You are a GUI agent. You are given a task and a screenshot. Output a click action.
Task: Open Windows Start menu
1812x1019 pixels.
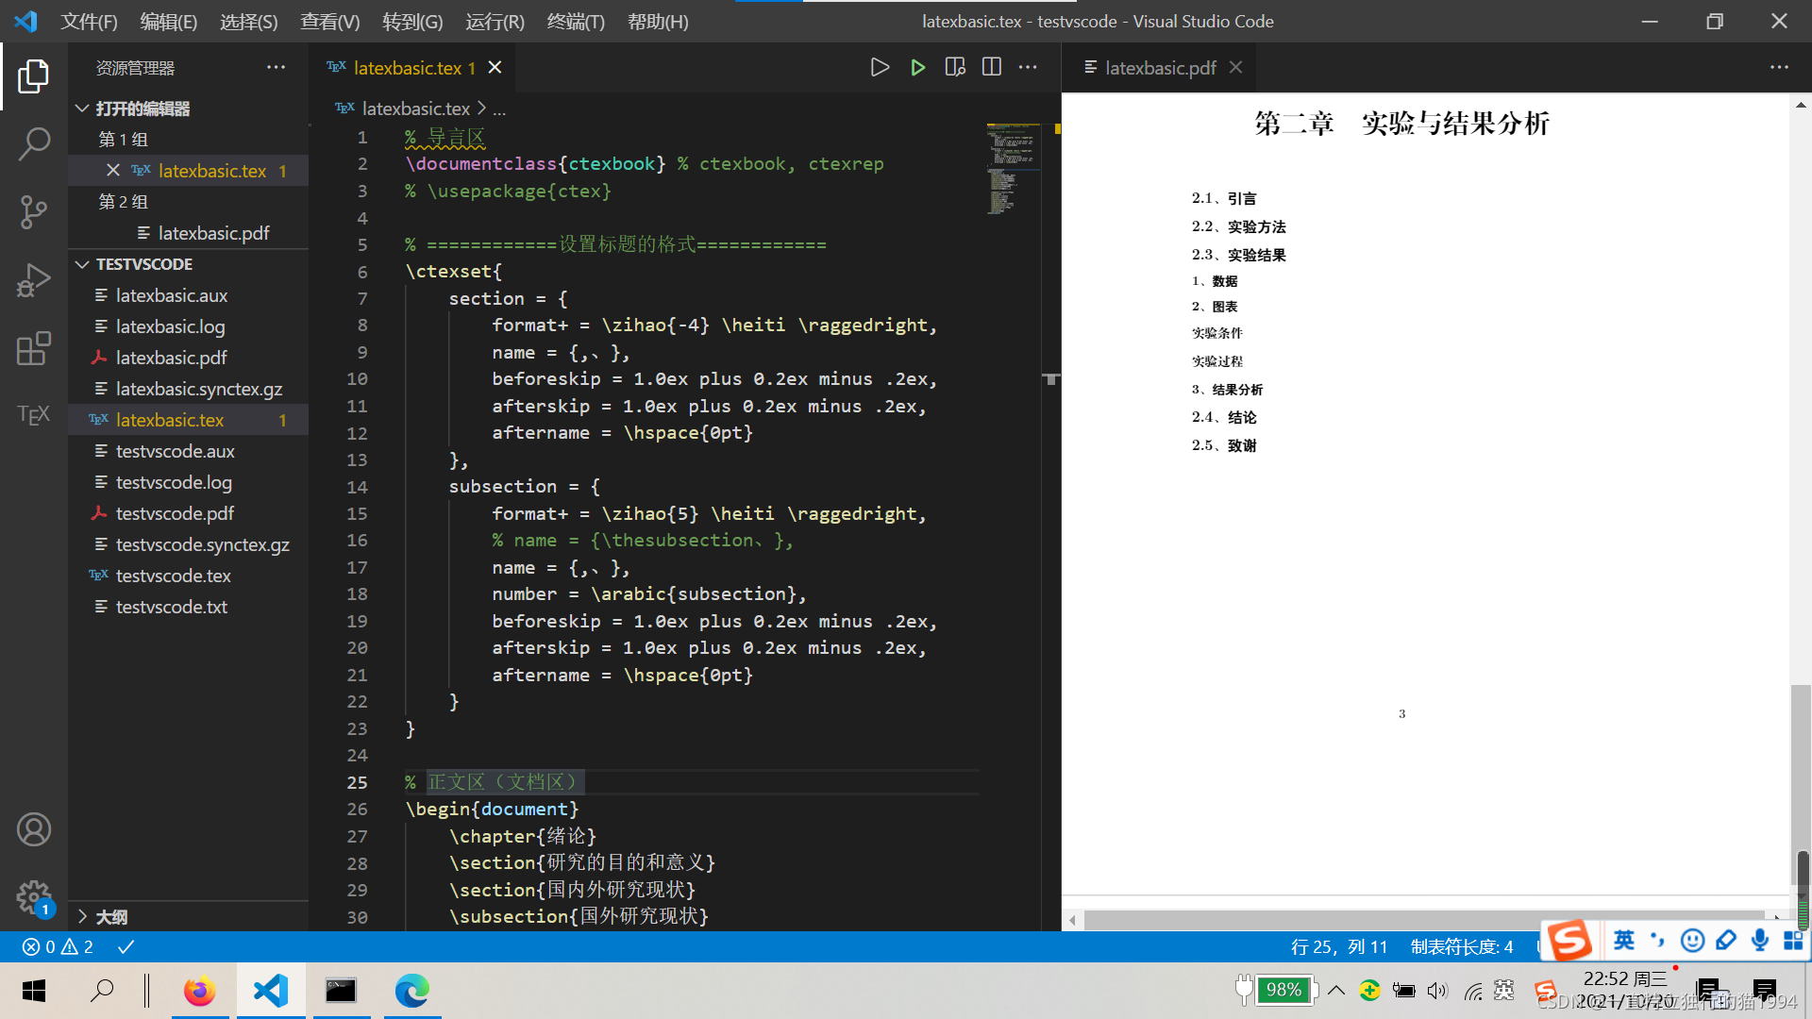coord(34,991)
